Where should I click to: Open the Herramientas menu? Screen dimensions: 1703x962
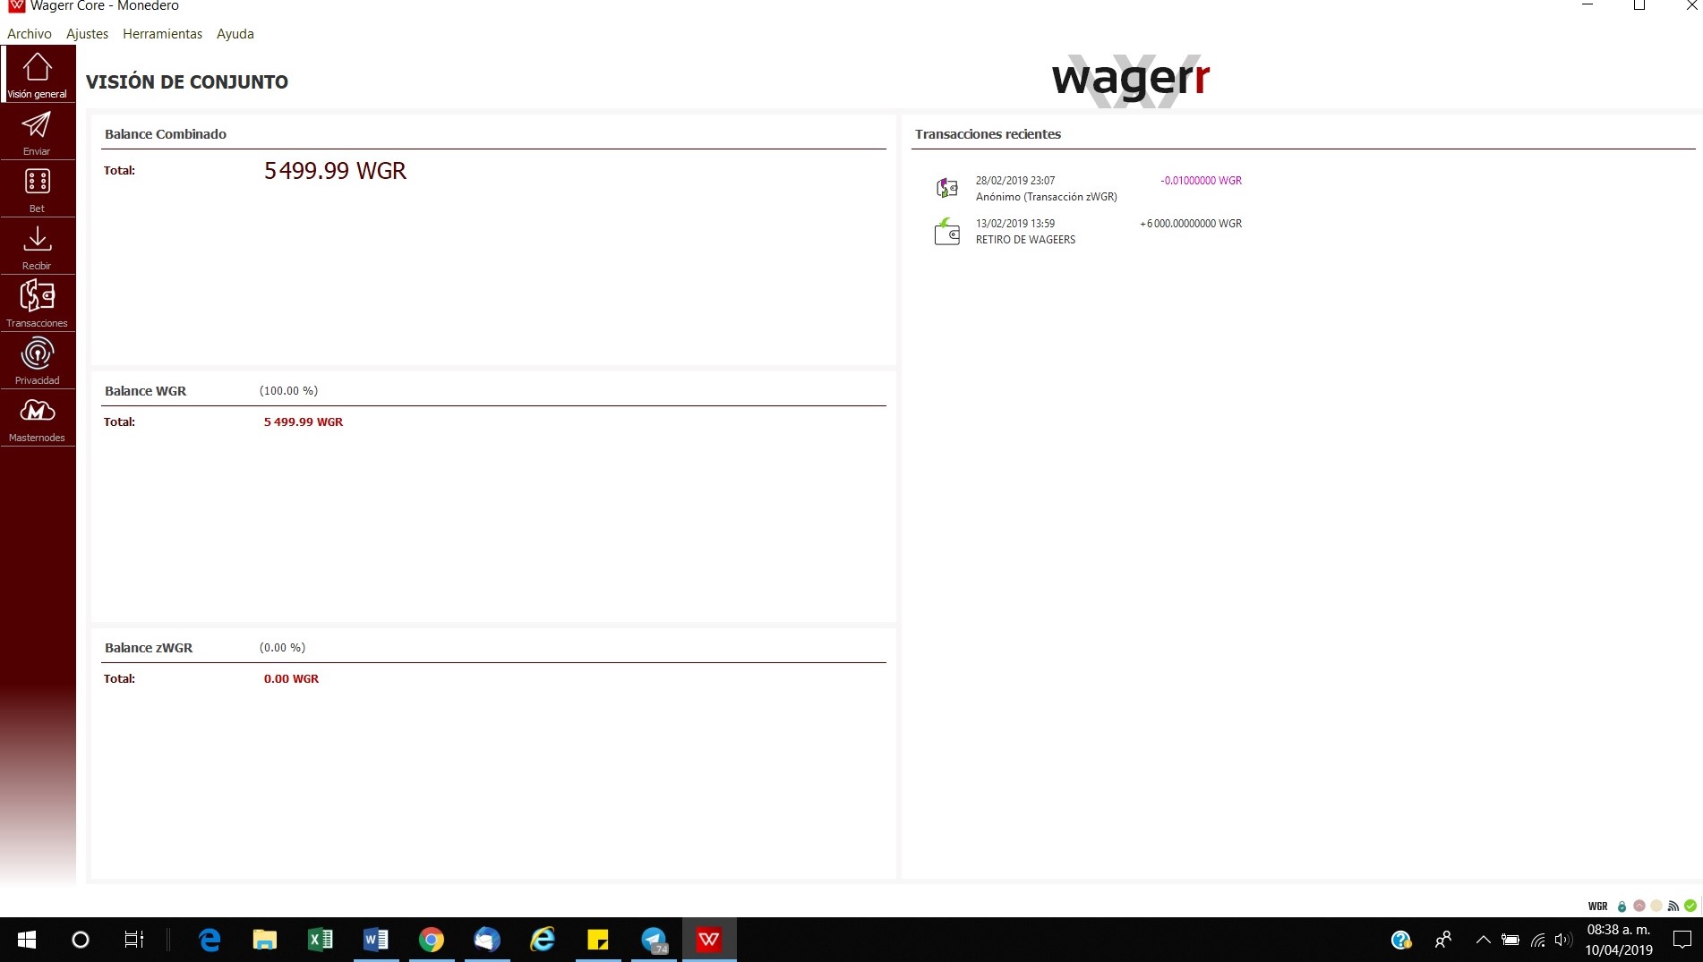click(163, 34)
